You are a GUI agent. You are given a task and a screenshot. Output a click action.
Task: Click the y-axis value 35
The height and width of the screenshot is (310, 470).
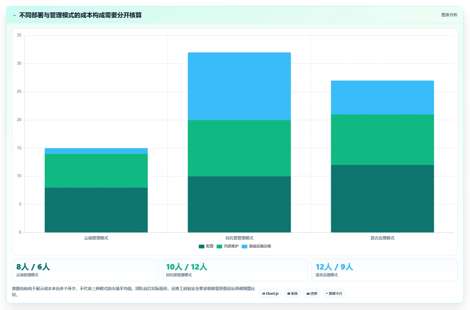(19, 35)
